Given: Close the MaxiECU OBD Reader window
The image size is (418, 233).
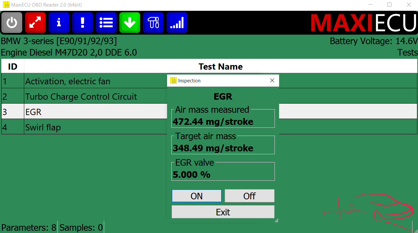Looking at the screenshot, I should 408,5.
